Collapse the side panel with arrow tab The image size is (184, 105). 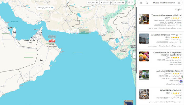click(134, 55)
